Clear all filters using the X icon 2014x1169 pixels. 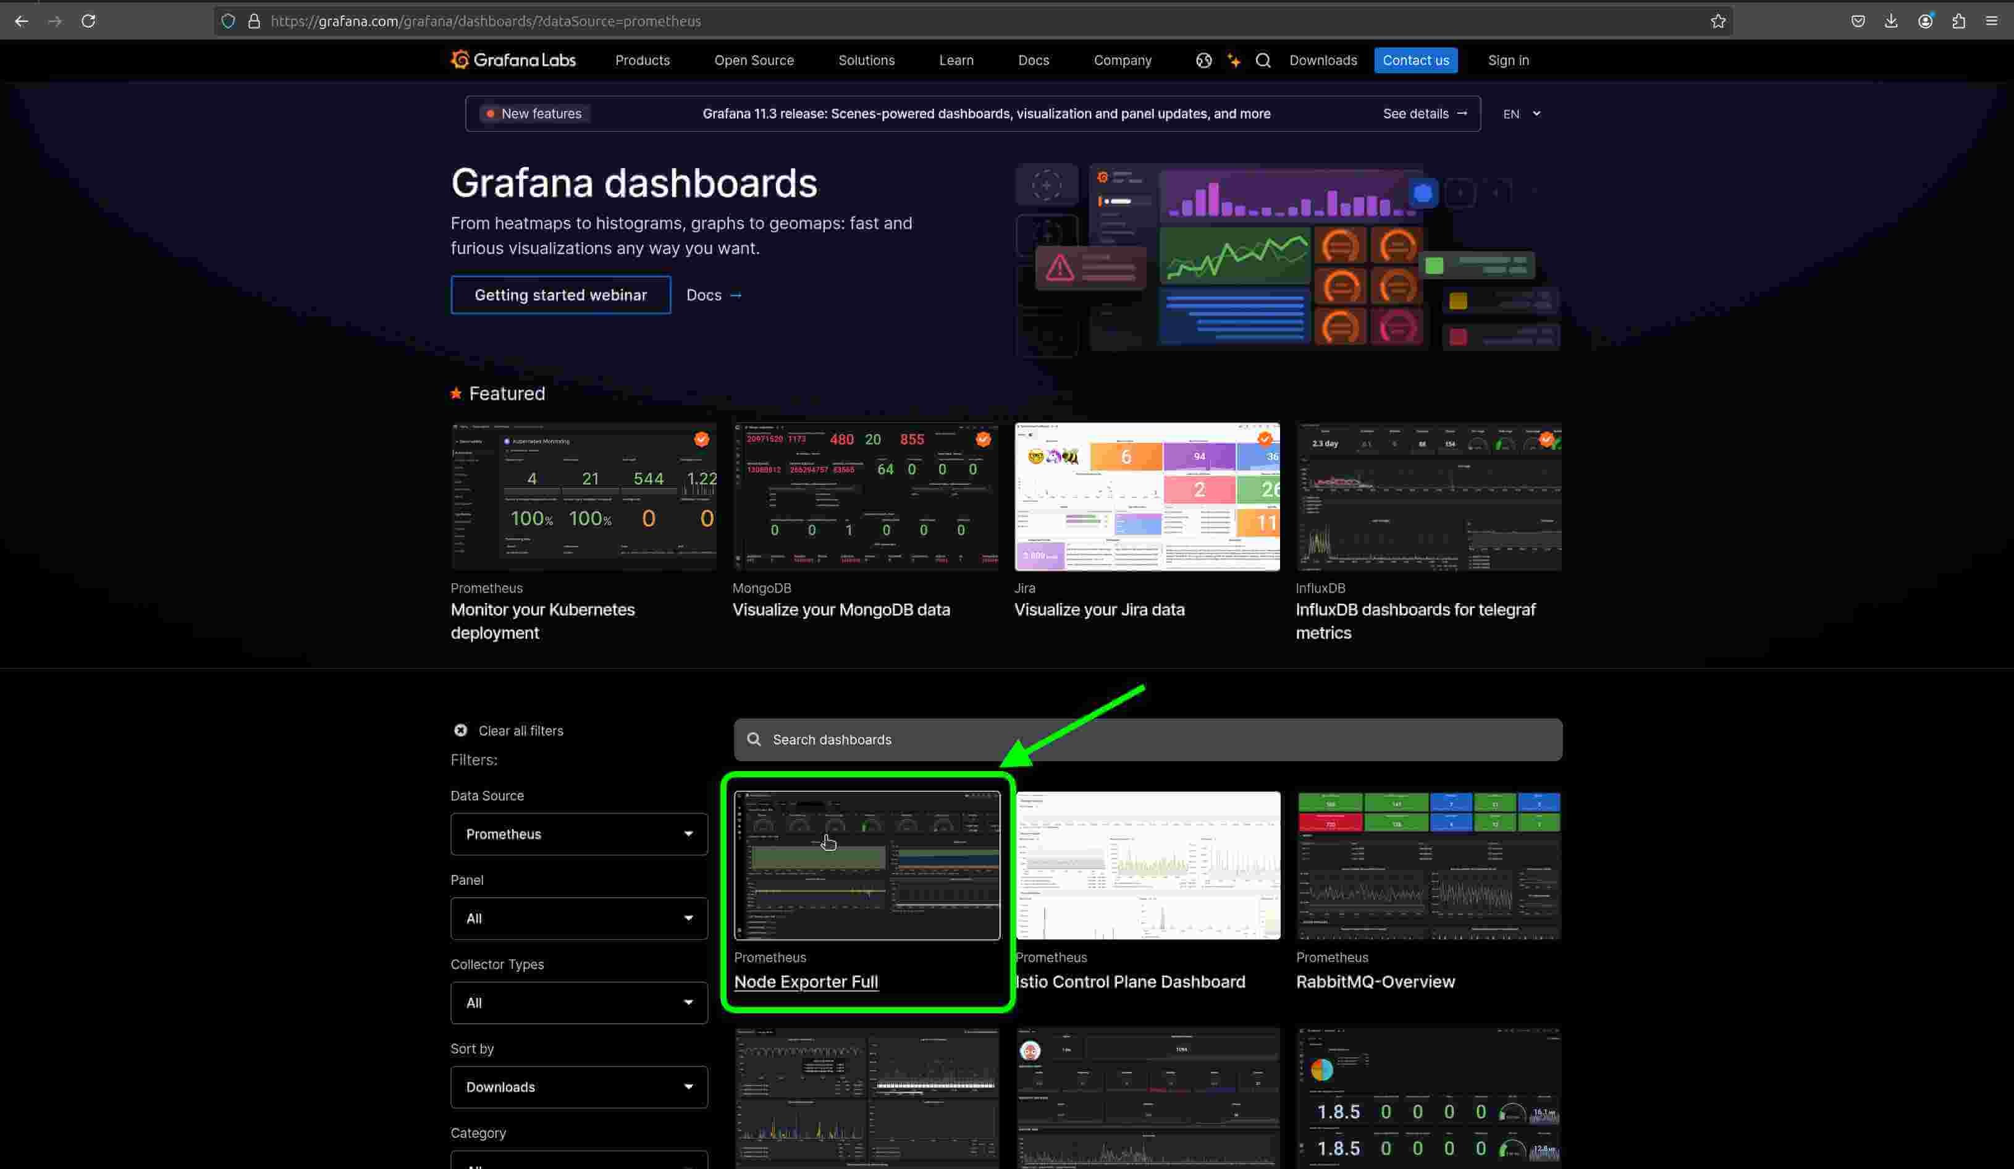[x=460, y=730]
